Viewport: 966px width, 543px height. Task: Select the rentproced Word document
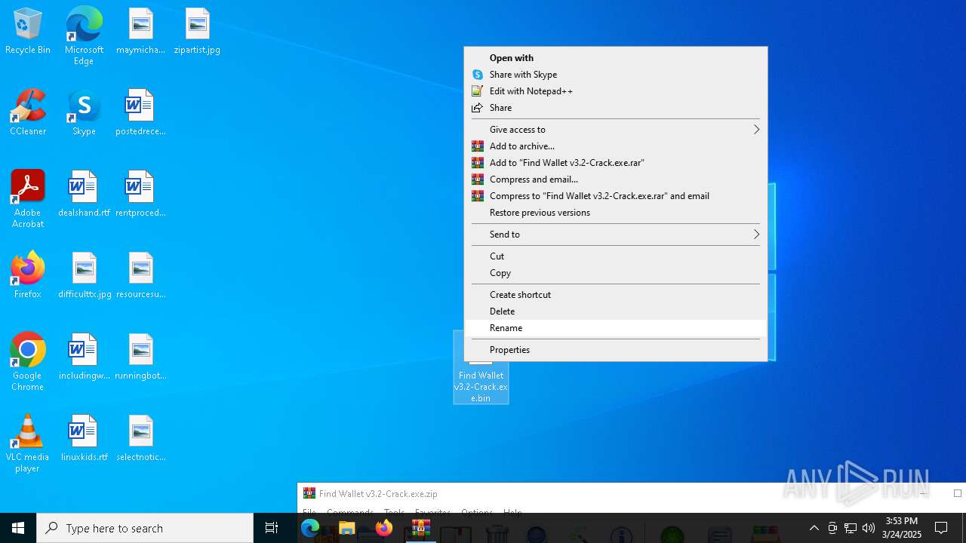[x=140, y=194]
